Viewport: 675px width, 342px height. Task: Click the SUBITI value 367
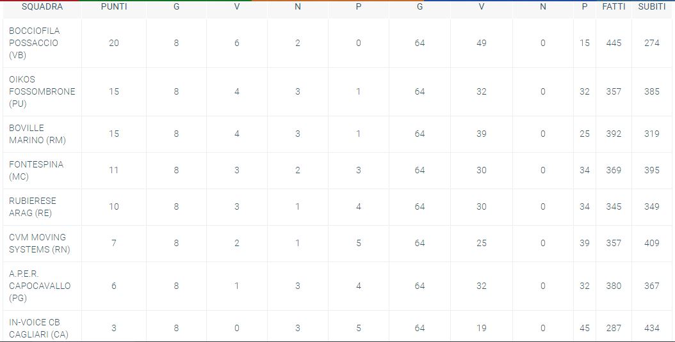click(652, 286)
